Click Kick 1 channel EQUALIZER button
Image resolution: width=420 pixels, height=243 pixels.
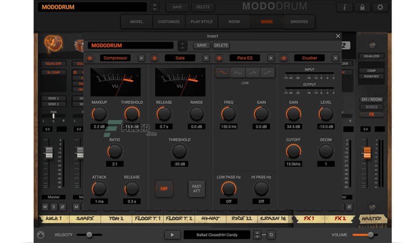pyautogui.click(x=54, y=64)
